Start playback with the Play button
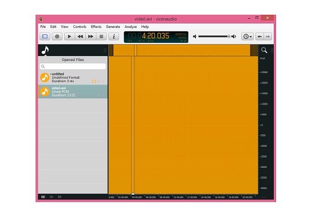Viewport: 315px width, 221px height. coord(69,37)
